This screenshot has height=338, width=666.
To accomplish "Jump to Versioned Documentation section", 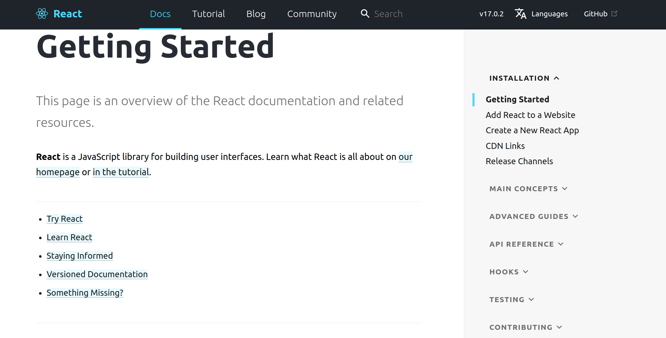I will tap(97, 274).
